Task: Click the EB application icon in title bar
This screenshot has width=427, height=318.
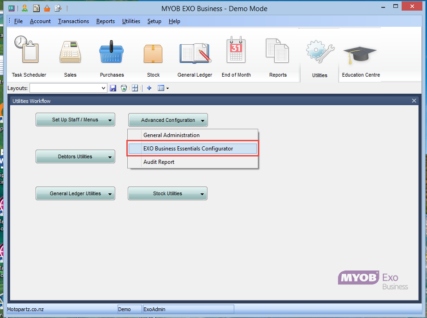Action: (x=11, y=8)
